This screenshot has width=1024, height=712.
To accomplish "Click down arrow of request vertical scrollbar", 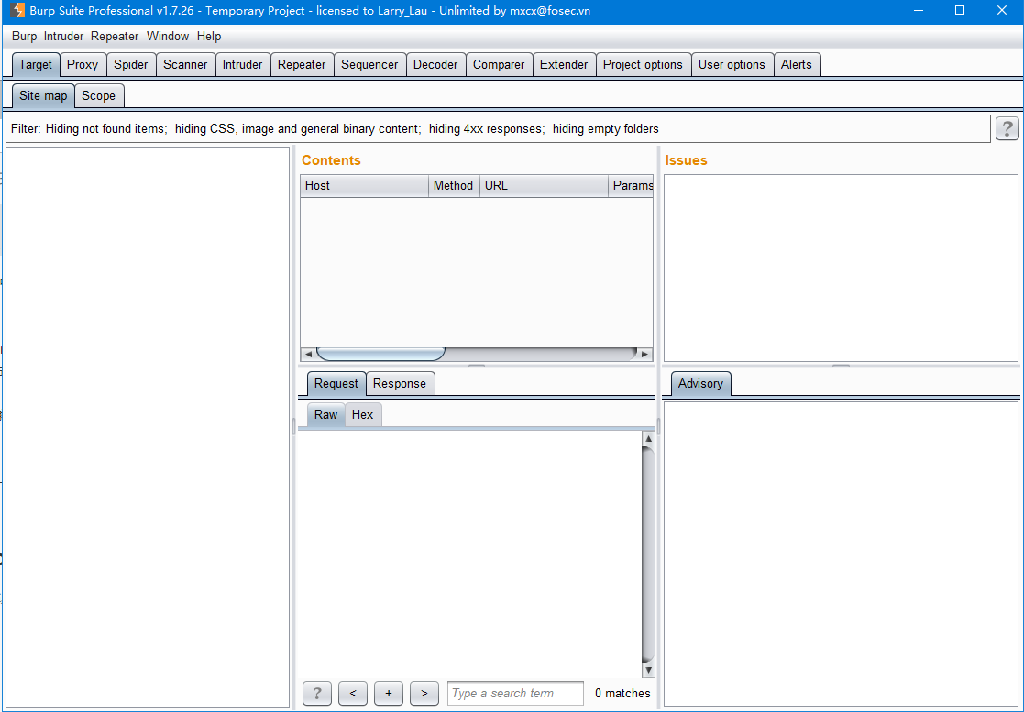I will [x=648, y=670].
